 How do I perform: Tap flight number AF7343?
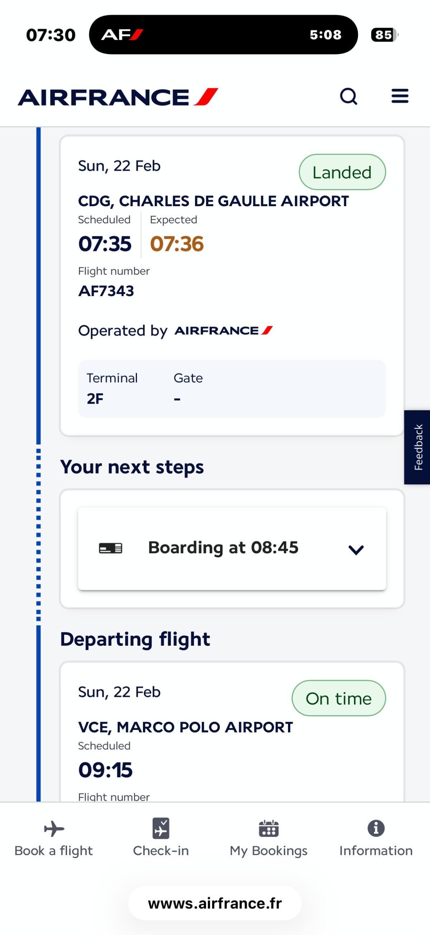[106, 291]
